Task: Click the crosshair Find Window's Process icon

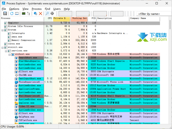Action: (52, 13)
